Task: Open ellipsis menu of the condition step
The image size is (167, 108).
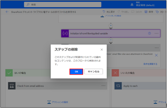Action: tap(156, 48)
